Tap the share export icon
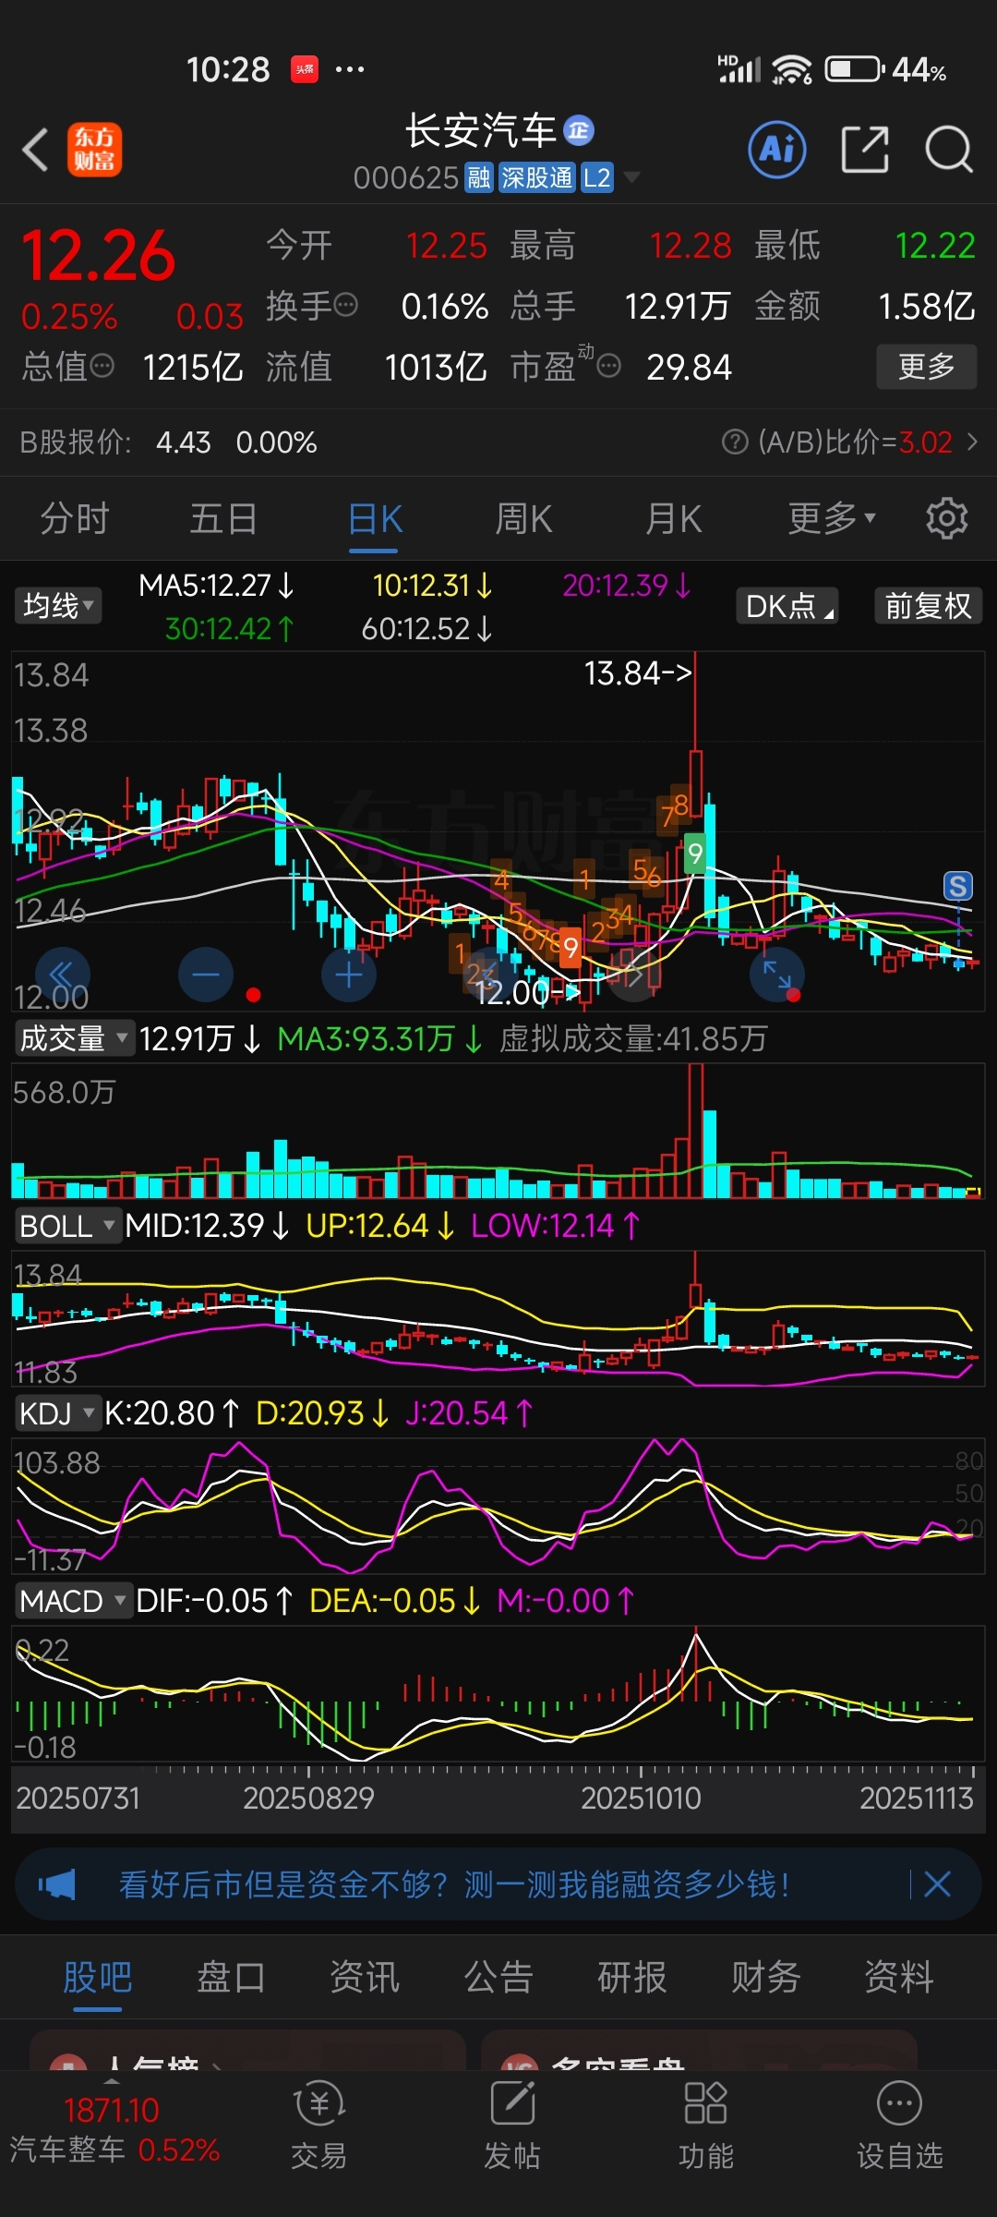This screenshot has height=2217, width=997. point(865,150)
